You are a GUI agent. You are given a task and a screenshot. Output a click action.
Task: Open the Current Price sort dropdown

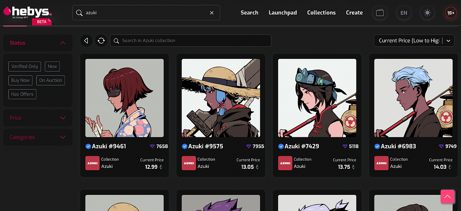[x=414, y=41]
